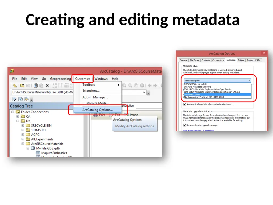273x205 pixels.
Task: Open the Location toolbar options arrow
Action: (x=148, y=93)
